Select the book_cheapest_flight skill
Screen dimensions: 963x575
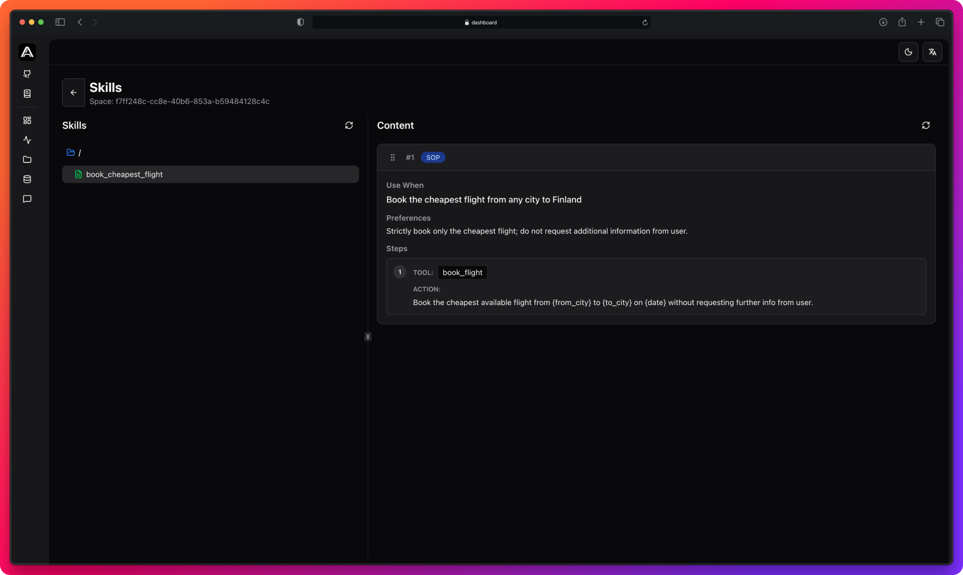(x=124, y=174)
